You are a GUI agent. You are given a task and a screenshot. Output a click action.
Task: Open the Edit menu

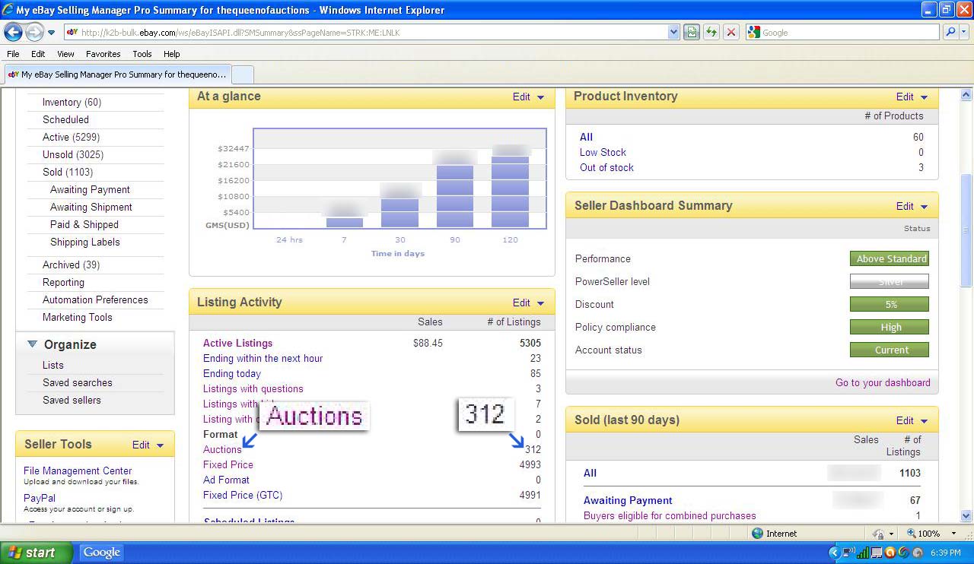pos(38,54)
